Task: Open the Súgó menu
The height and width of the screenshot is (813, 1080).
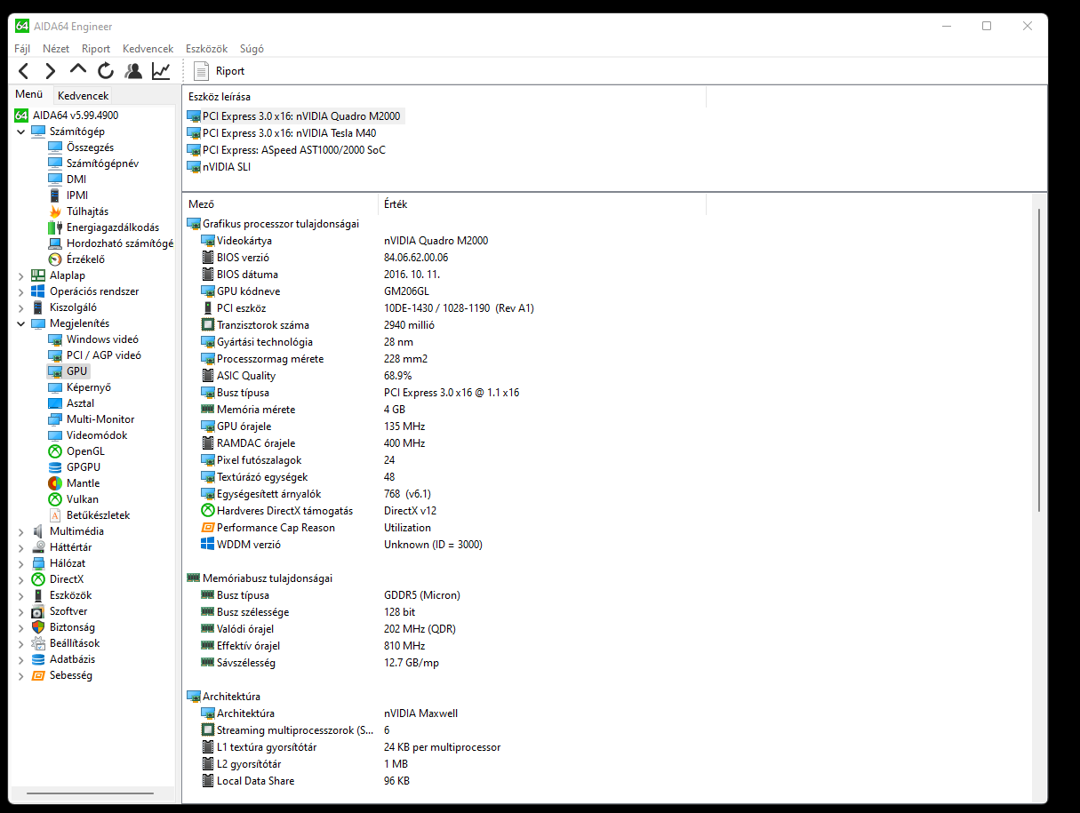Action: tap(252, 49)
